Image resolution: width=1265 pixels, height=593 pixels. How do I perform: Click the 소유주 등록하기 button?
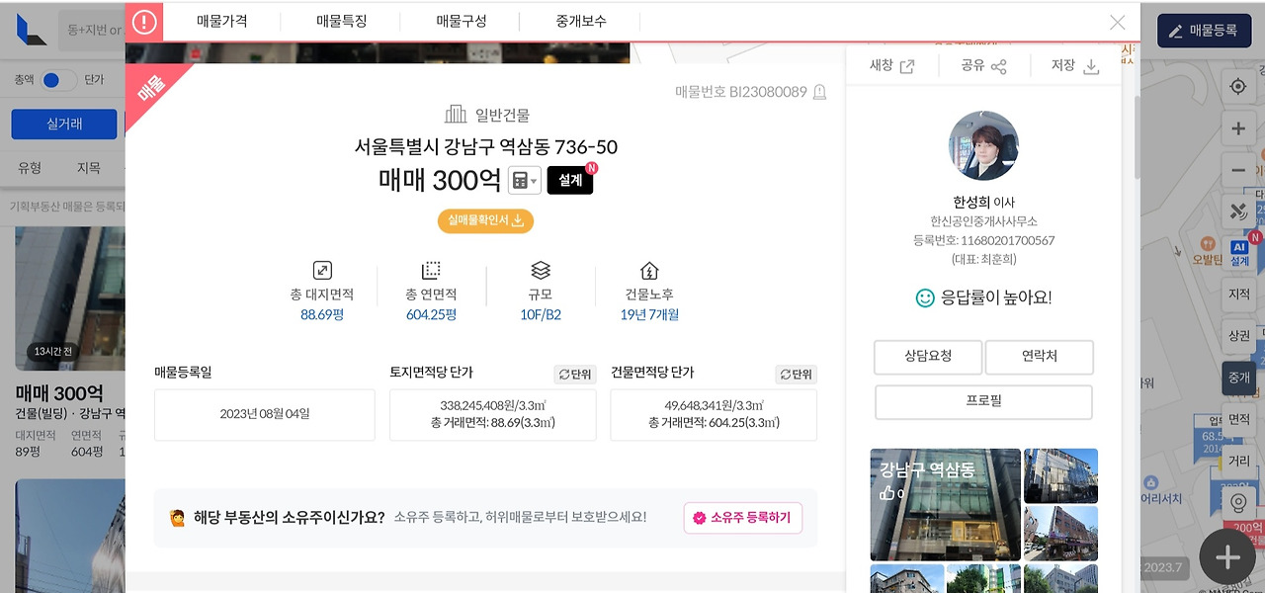(742, 517)
